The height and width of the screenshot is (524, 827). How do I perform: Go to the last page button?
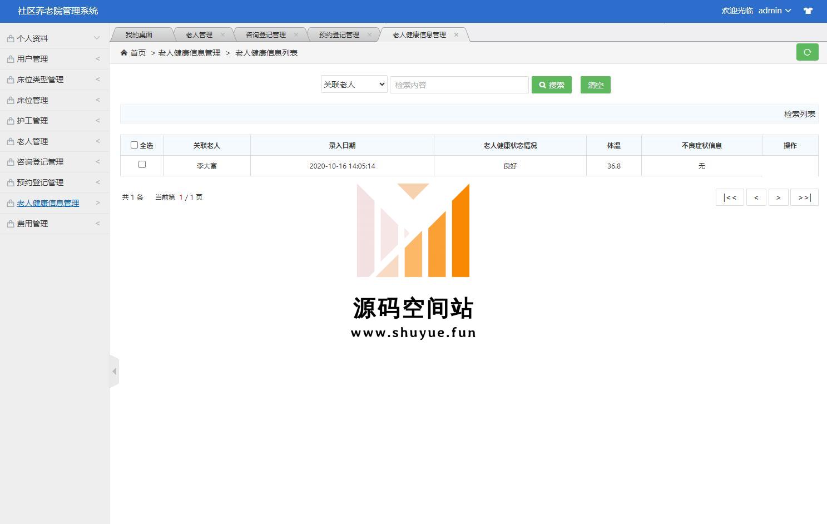[804, 197]
